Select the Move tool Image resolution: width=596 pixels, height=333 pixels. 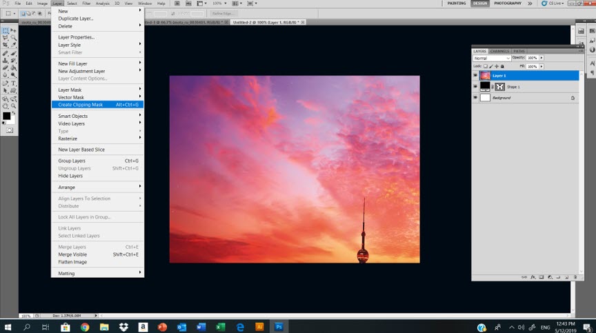tap(13, 30)
